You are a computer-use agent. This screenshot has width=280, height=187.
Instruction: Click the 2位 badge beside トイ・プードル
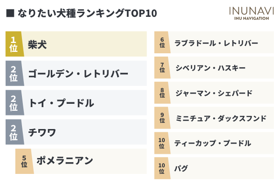pyautogui.click(x=14, y=103)
